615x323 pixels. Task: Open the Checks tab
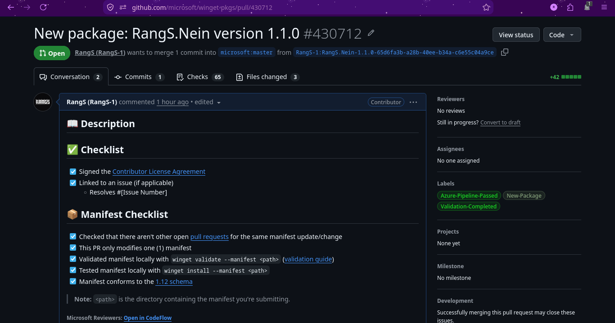tap(200, 77)
